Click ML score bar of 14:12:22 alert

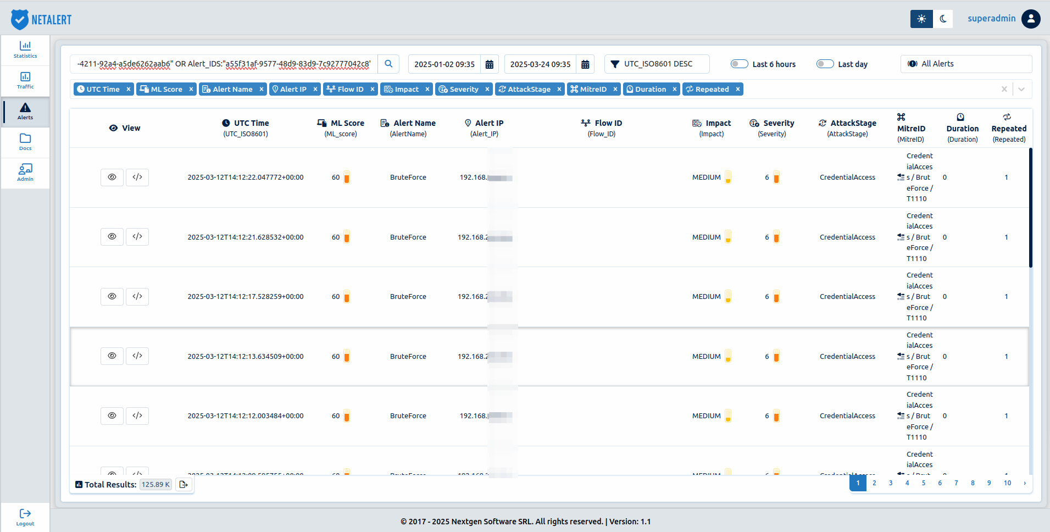click(347, 177)
